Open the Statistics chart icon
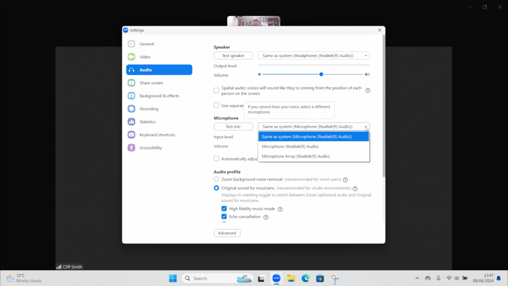This screenshot has width=508, height=286. point(131,122)
